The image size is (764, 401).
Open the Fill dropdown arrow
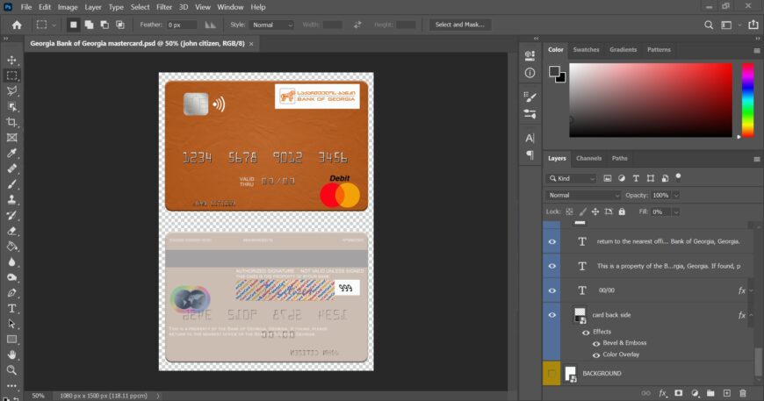pos(676,212)
